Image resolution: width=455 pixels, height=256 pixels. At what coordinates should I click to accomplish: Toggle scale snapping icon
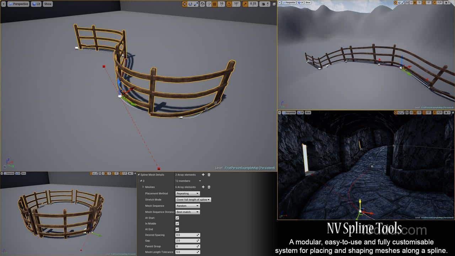click(245, 4)
